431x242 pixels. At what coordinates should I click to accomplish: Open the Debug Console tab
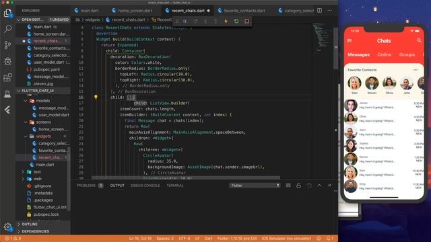(x=145, y=186)
